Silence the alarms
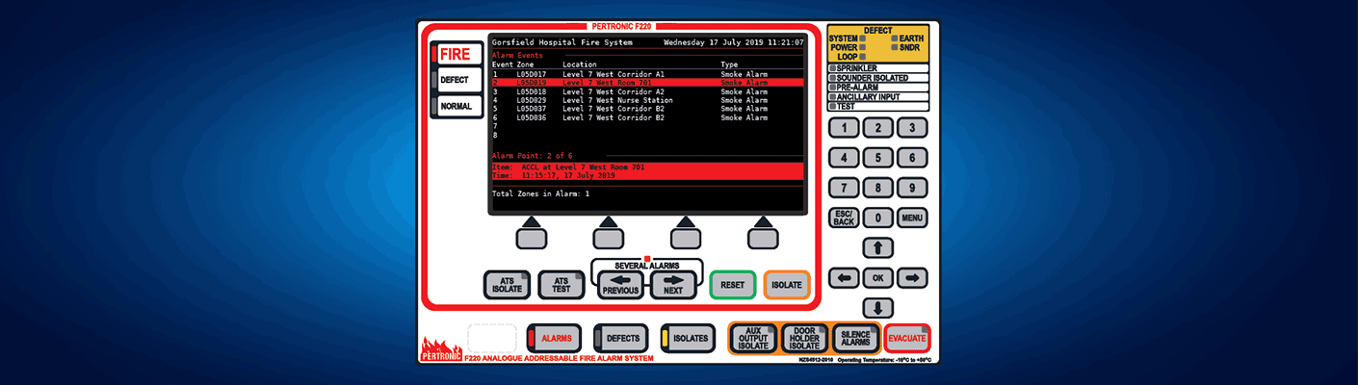Image resolution: width=1358 pixels, height=385 pixels. [x=855, y=339]
